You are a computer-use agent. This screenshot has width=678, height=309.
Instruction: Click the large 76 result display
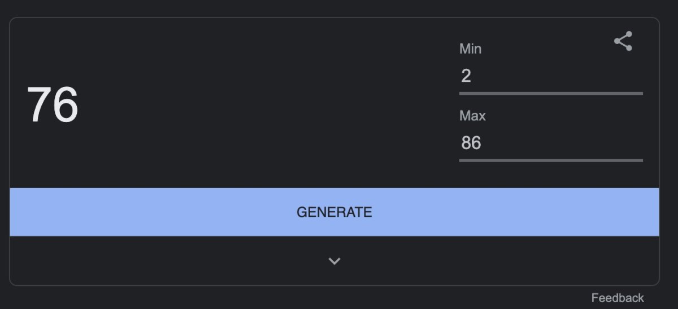pos(53,105)
